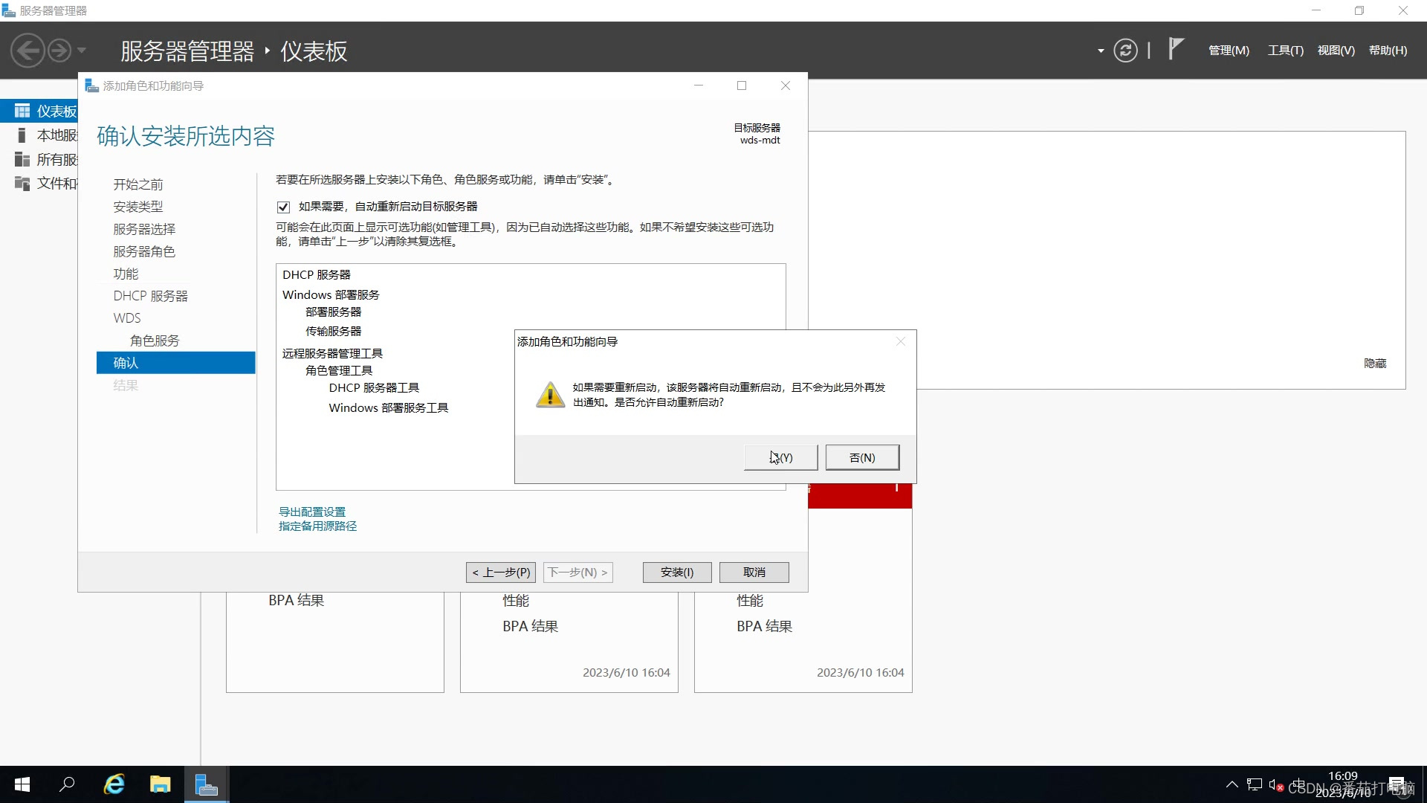Close the restart confirmation dialog
This screenshot has height=803, width=1427.
point(901,341)
